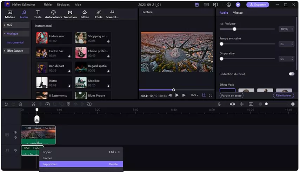Image resolution: width=300 pixels, height=172 pixels.
Task: Select Instrumental in sidebar
Action: coord(15,42)
